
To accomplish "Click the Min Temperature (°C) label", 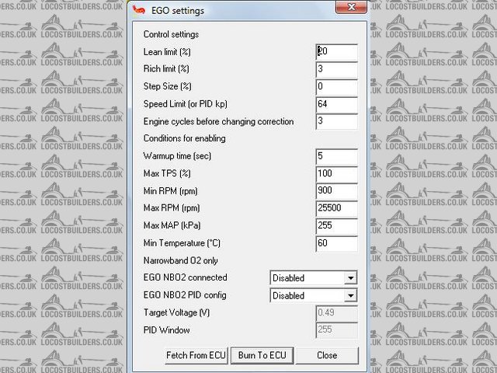I will (182, 243).
